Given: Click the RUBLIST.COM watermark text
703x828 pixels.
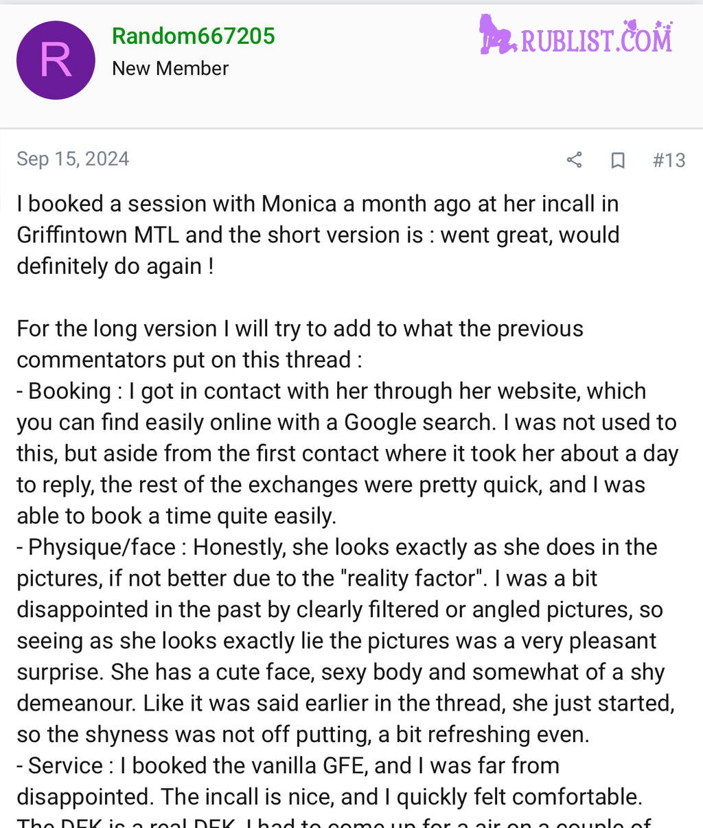Looking at the screenshot, I should [597, 38].
